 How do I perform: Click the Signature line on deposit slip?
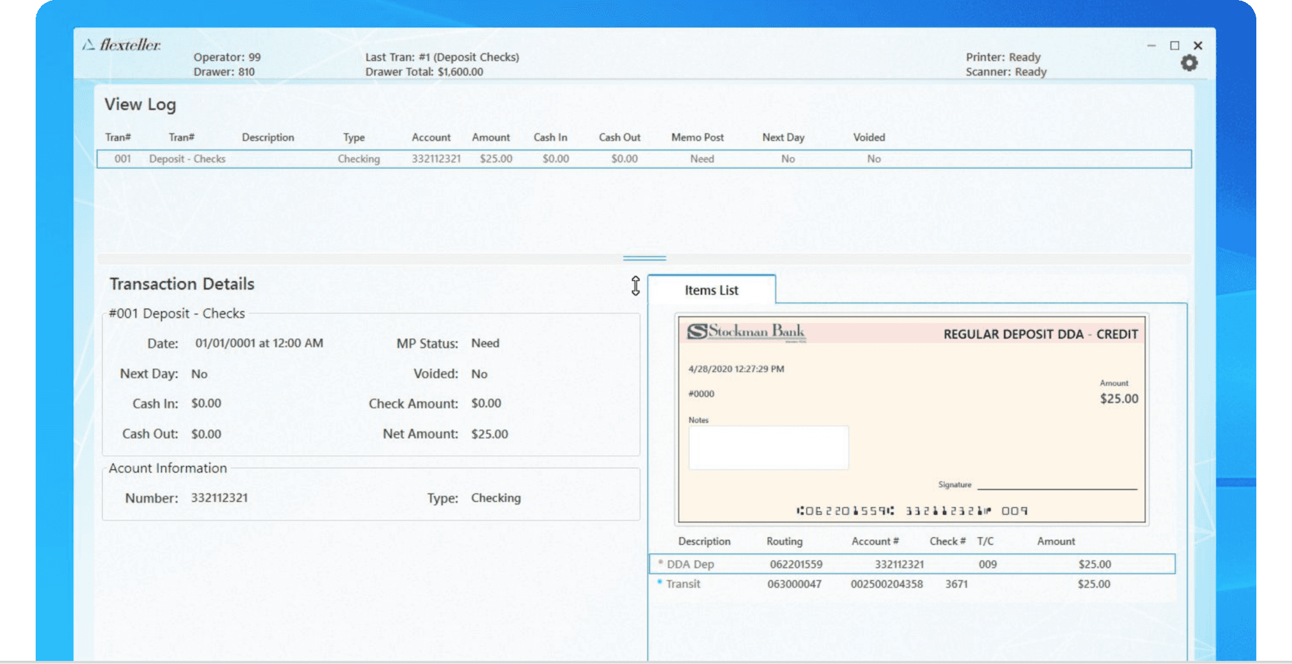pyautogui.click(x=1057, y=487)
